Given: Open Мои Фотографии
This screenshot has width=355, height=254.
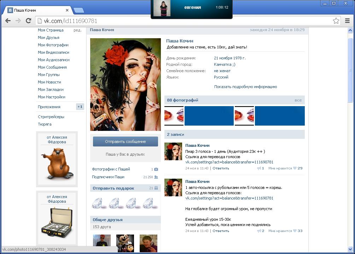Looking at the screenshot, I should click(x=53, y=45).
